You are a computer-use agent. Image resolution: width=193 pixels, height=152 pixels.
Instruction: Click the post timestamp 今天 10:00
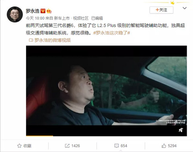[x=35, y=18]
